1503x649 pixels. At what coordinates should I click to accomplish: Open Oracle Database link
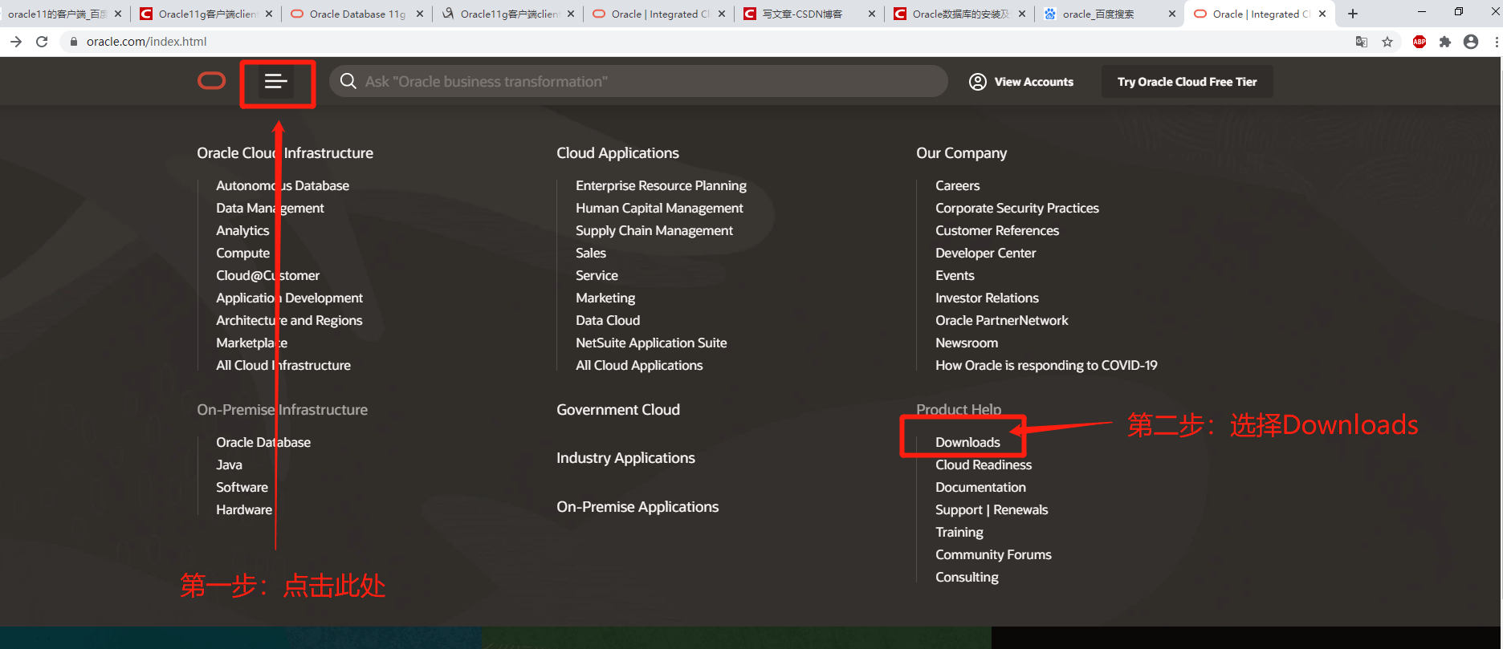click(263, 442)
